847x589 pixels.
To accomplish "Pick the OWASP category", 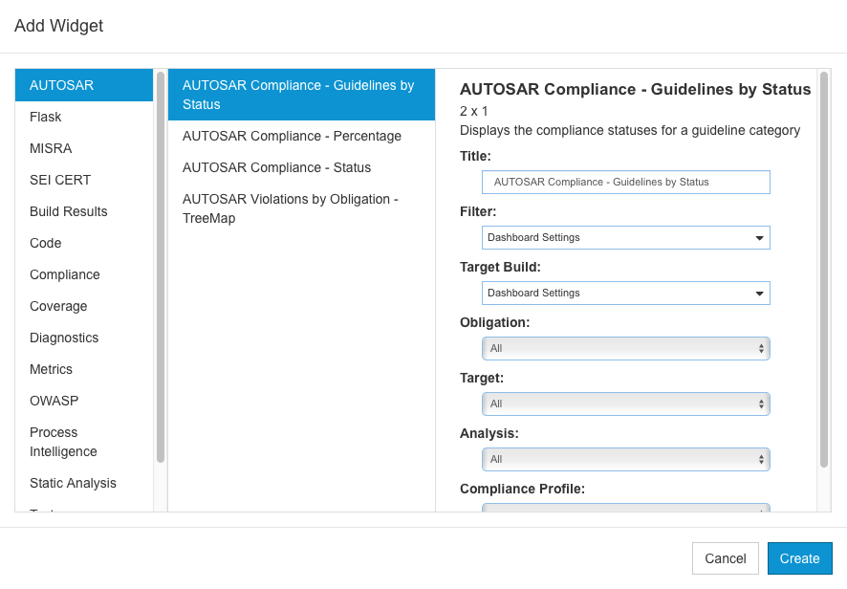I will pos(84,401).
